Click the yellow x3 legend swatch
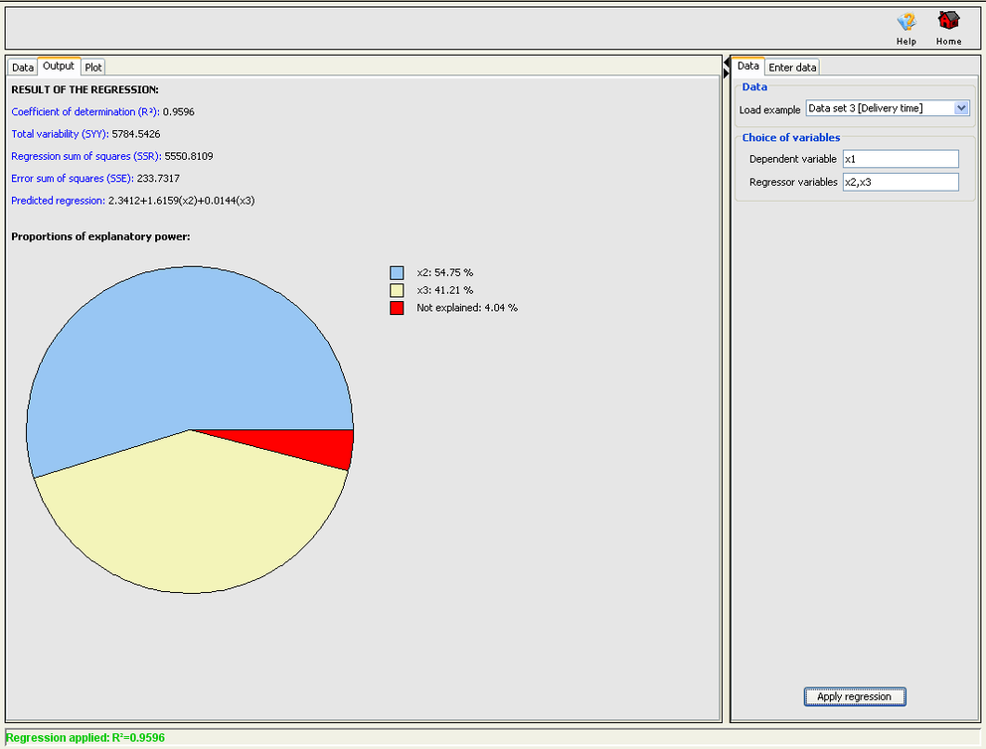986x749 pixels. click(397, 290)
